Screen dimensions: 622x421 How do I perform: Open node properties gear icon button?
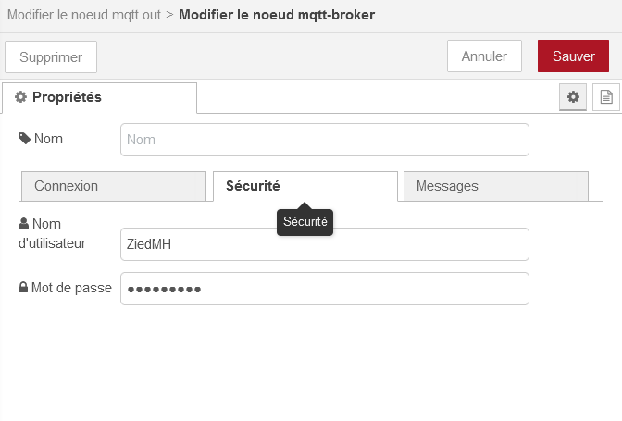point(573,97)
